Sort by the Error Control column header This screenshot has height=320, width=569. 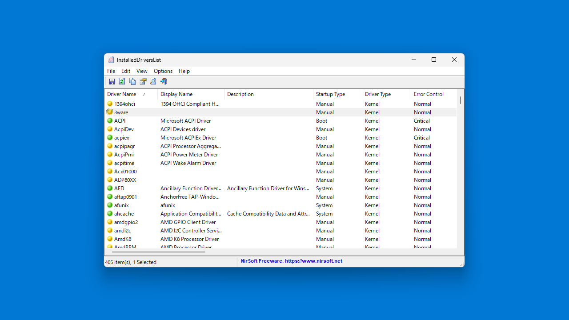(434, 94)
